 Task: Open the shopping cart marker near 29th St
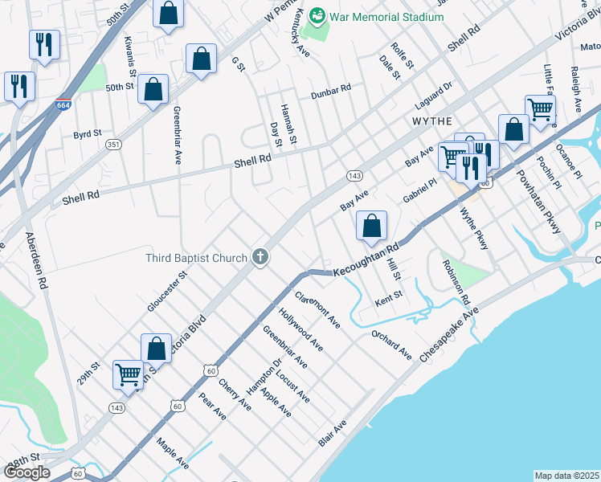point(128,378)
